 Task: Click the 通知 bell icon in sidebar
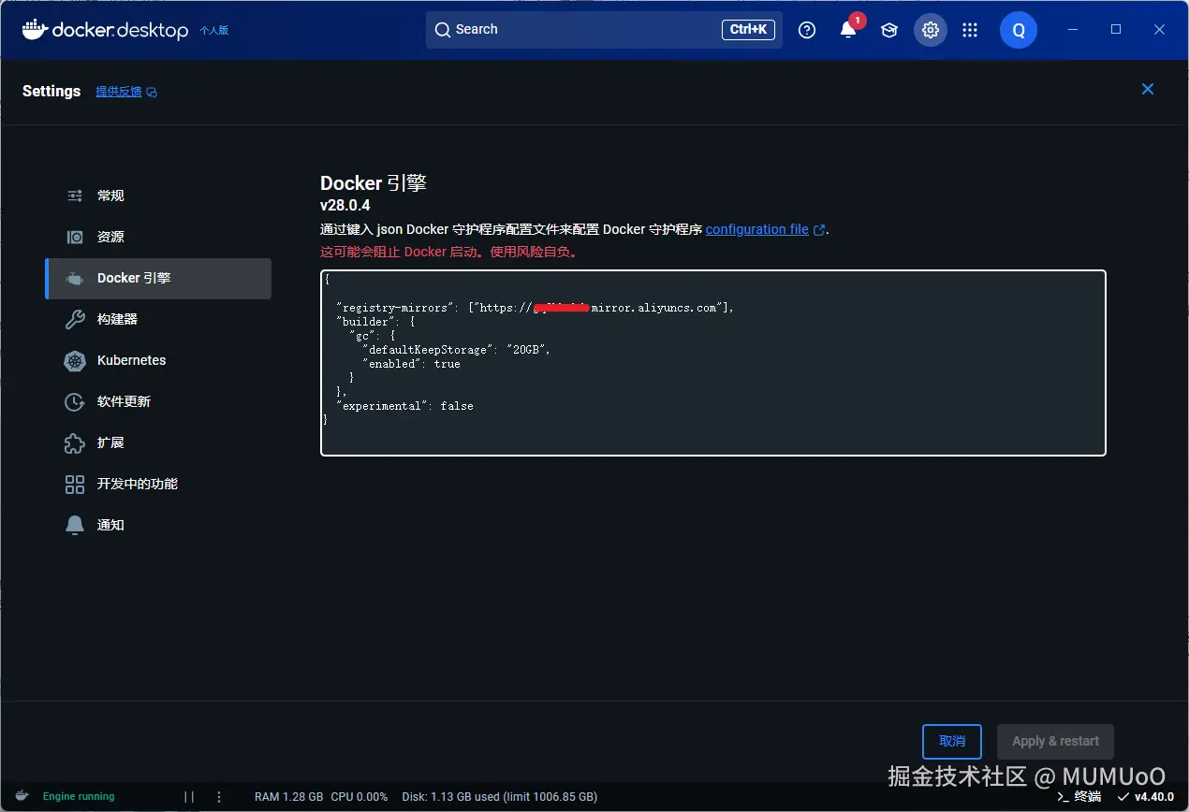point(75,525)
